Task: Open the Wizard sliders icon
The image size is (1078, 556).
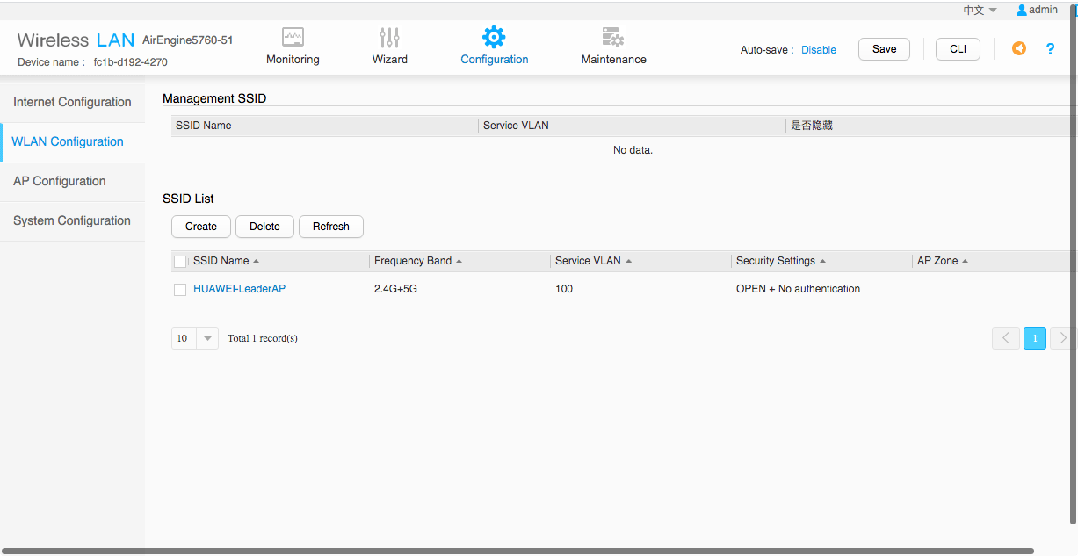Action: click(x=389, y=38)
